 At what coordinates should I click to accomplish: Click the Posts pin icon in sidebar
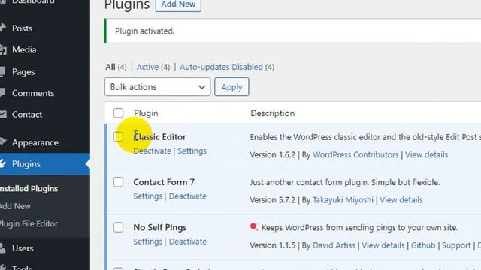[x=3, y=28]
